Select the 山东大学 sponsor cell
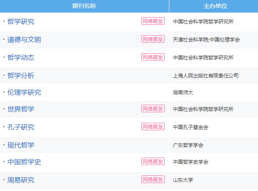Viewport: 258px width, 191px height. (183, 180)
